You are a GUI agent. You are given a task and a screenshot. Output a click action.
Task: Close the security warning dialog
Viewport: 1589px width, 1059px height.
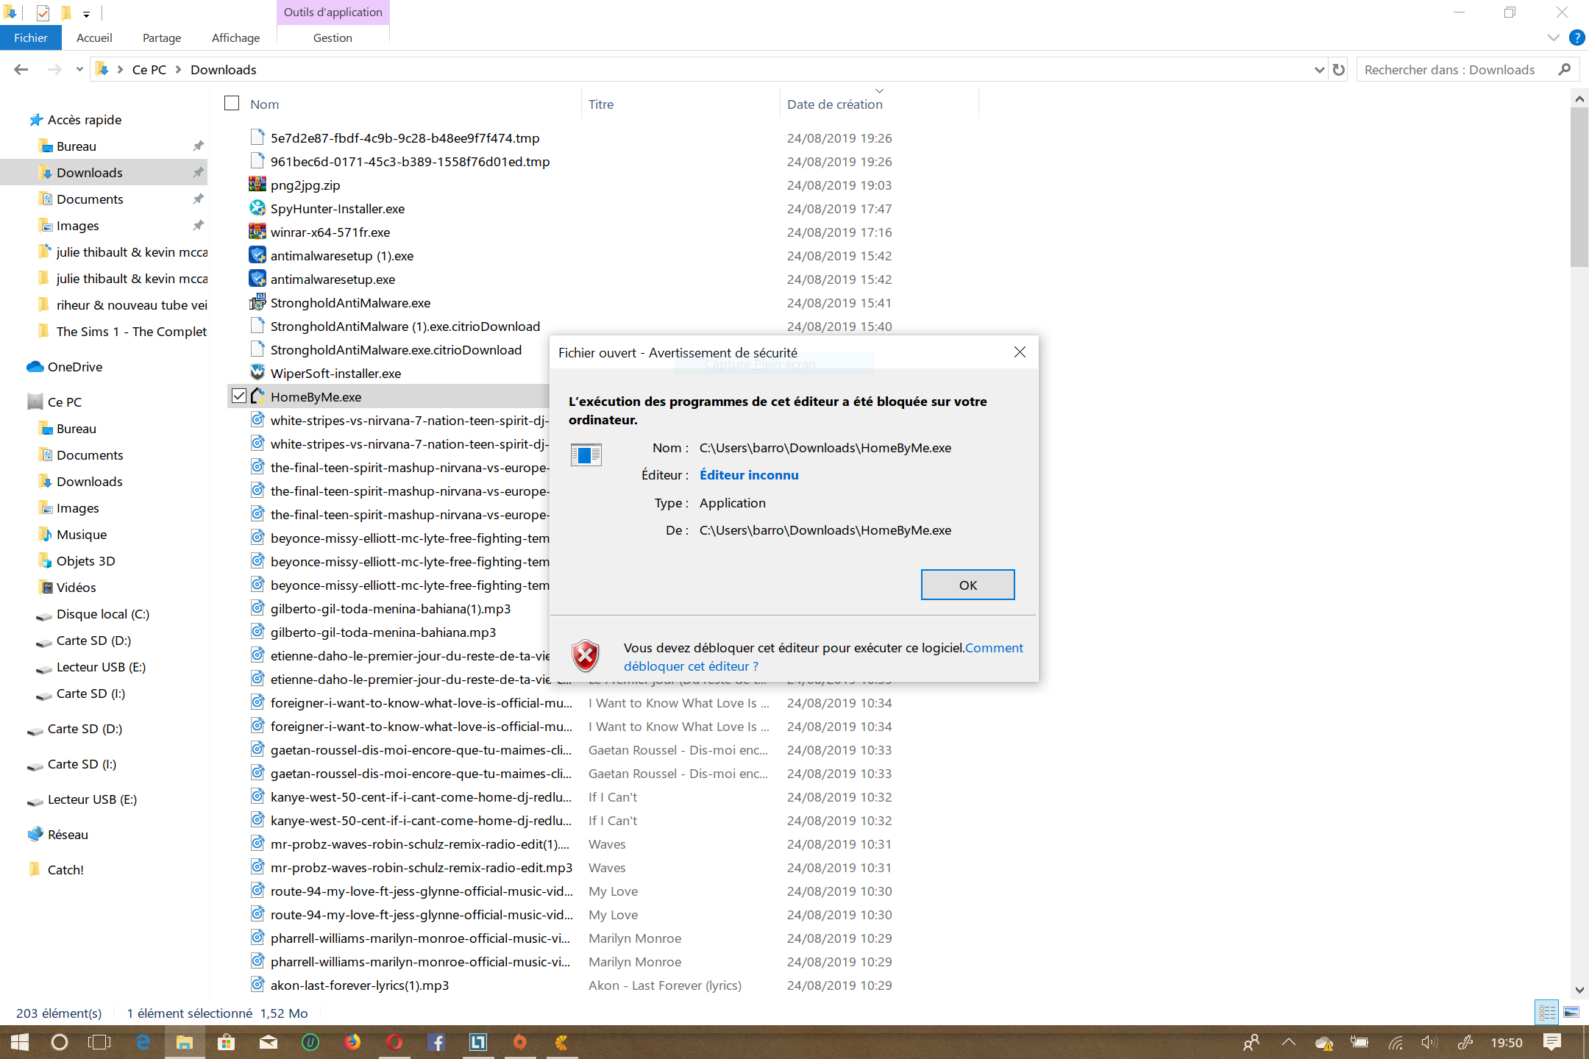pyautogui.click(x=1020, y=352)
